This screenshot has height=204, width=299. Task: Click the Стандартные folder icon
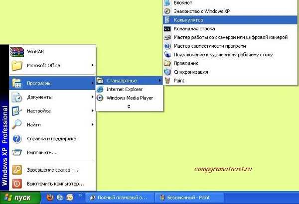coord(100,81)
